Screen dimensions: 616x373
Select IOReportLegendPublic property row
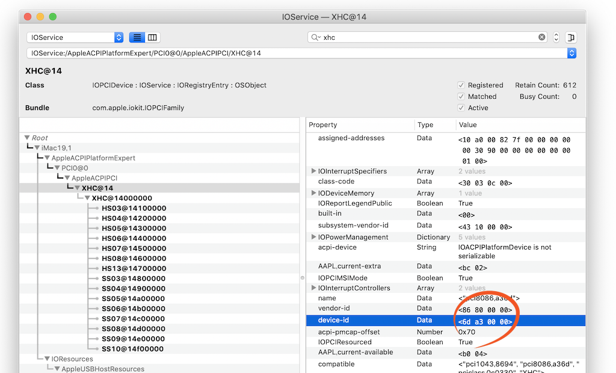pos(446,203)
